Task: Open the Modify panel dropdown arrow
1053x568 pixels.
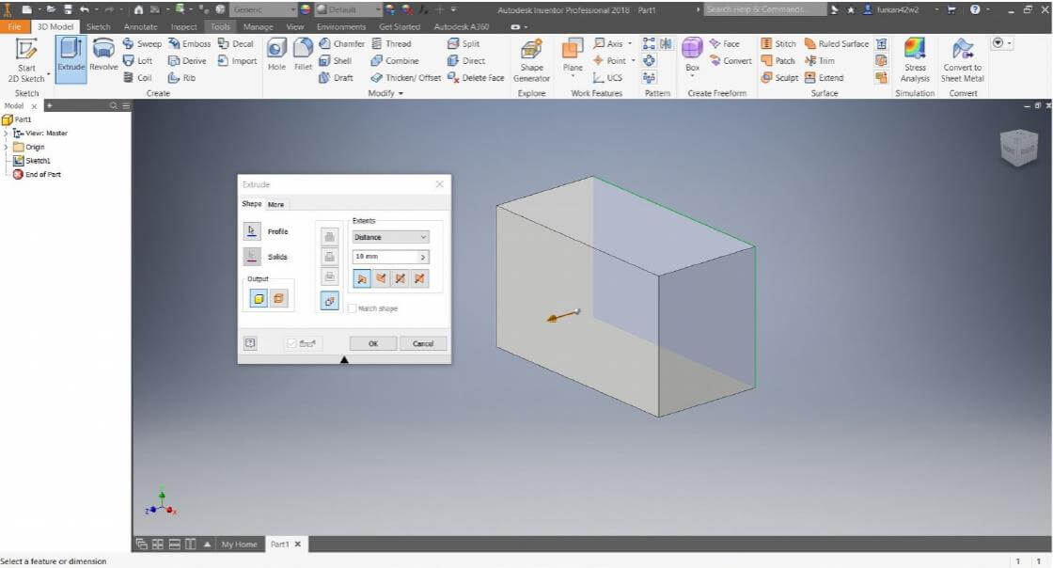Action: coord(401,94)
